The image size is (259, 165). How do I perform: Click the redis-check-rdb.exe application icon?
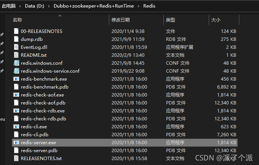(x=16, y=111)
